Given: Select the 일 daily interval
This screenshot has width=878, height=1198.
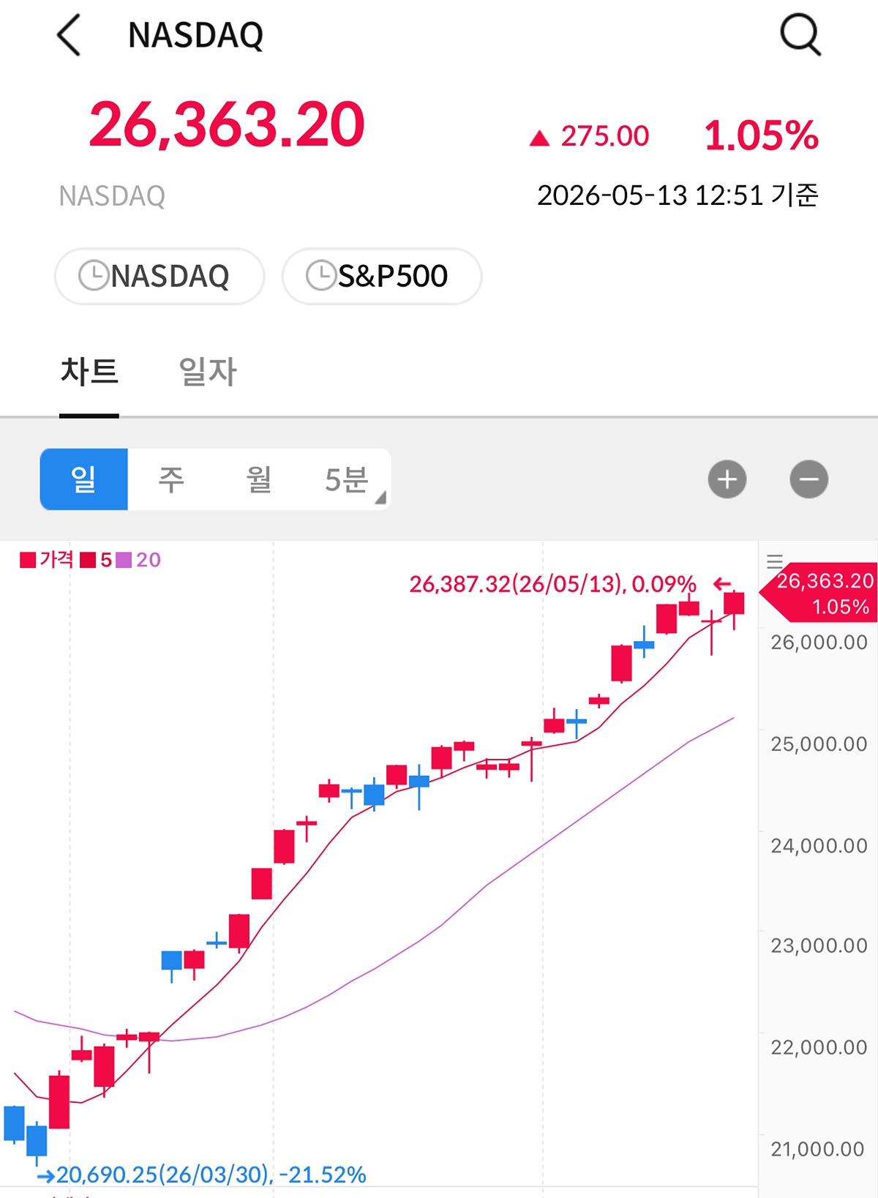Looking at the screenshot, I should tap(84, 479).
